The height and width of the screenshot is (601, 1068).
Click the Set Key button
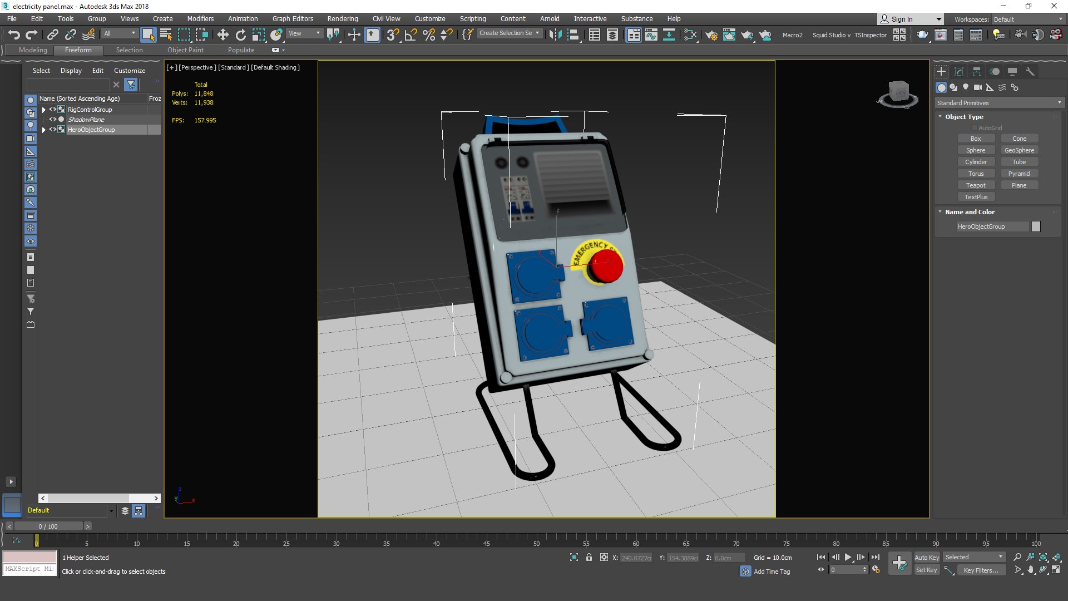coord(927,570)
